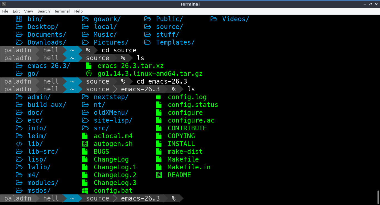This screenshot has width=380, height=205.
Task: Click the file icon next to aclocal.m4
Action: tap(85, 136)
